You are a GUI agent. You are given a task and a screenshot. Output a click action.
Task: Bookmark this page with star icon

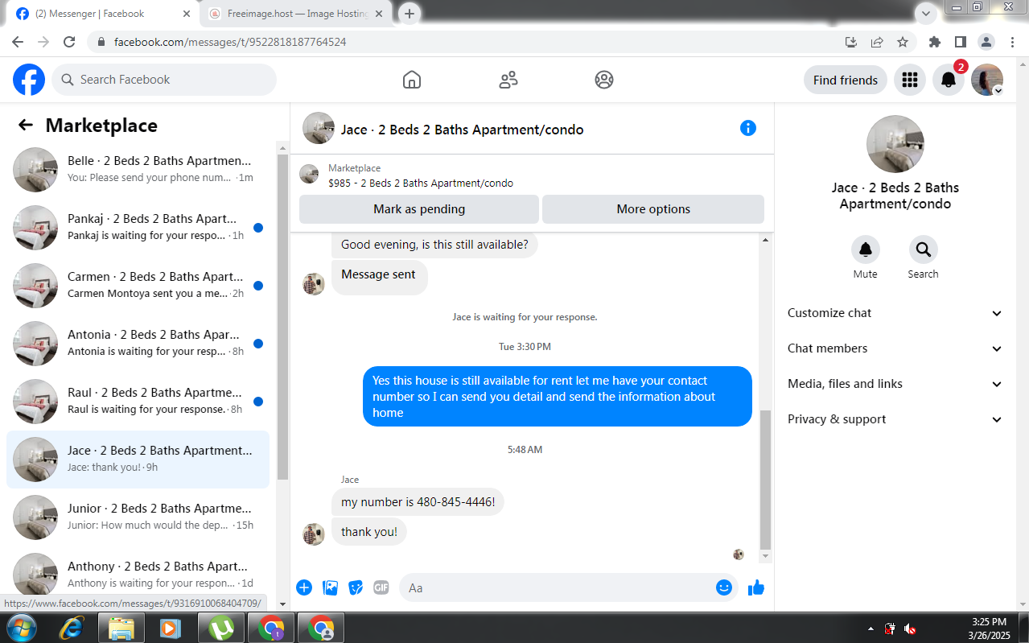click(903, 42)
